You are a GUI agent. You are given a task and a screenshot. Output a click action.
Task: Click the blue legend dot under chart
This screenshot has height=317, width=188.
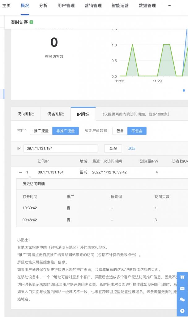184,90
